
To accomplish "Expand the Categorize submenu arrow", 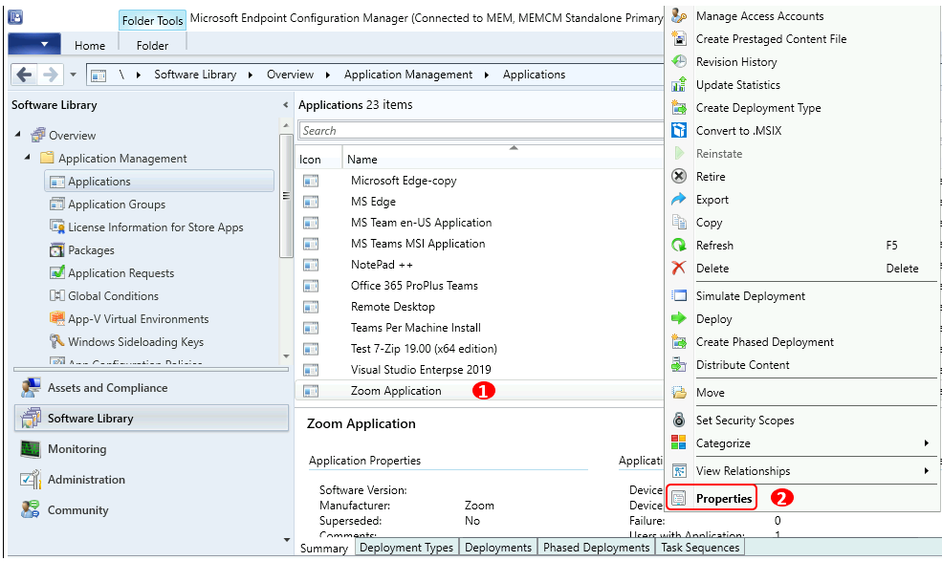I will (x=927, y=442).
